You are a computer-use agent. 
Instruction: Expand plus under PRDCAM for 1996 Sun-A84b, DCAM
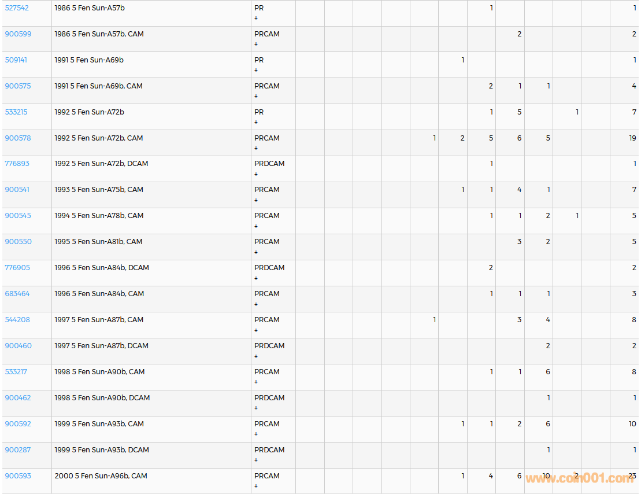[256, 278]
